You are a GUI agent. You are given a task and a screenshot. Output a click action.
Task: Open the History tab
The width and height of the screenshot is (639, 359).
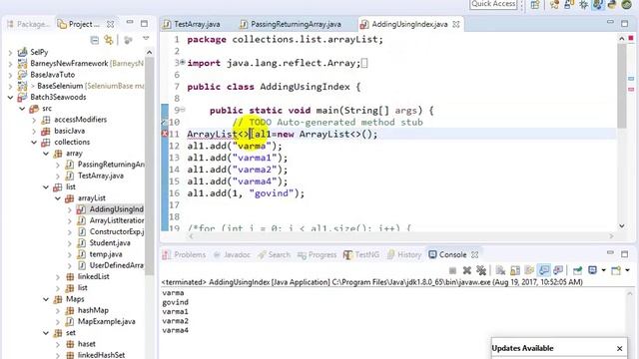point(404,255)
